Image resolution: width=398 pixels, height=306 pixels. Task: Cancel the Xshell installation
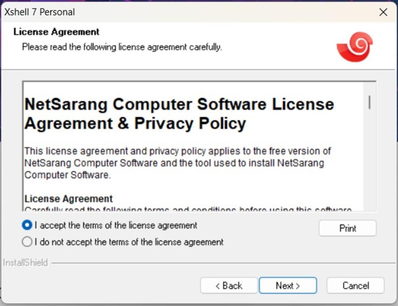(356, 286)
